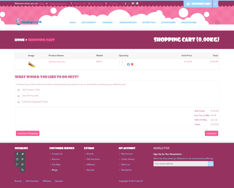Submit newsletter email with the arrow button

(x=211, y=164)
